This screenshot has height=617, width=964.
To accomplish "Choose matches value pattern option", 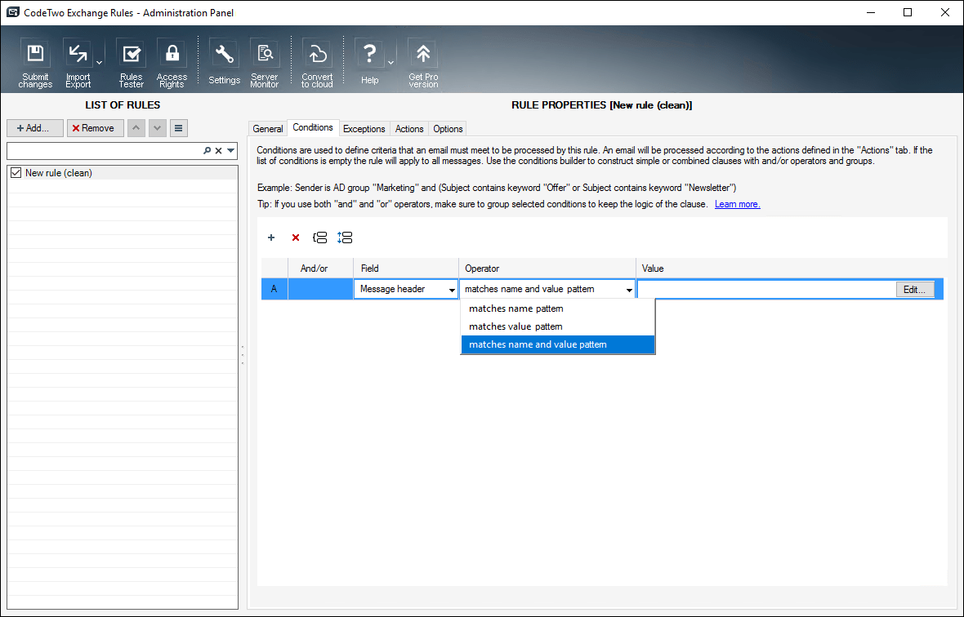I will [558, 326].
